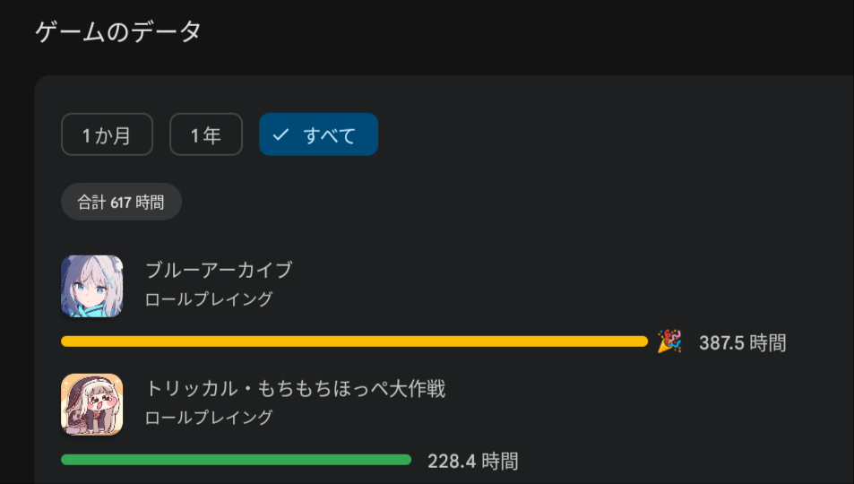Click dark background right of ゲームのデータ heading
854x484 pixels.
point(538,32)
